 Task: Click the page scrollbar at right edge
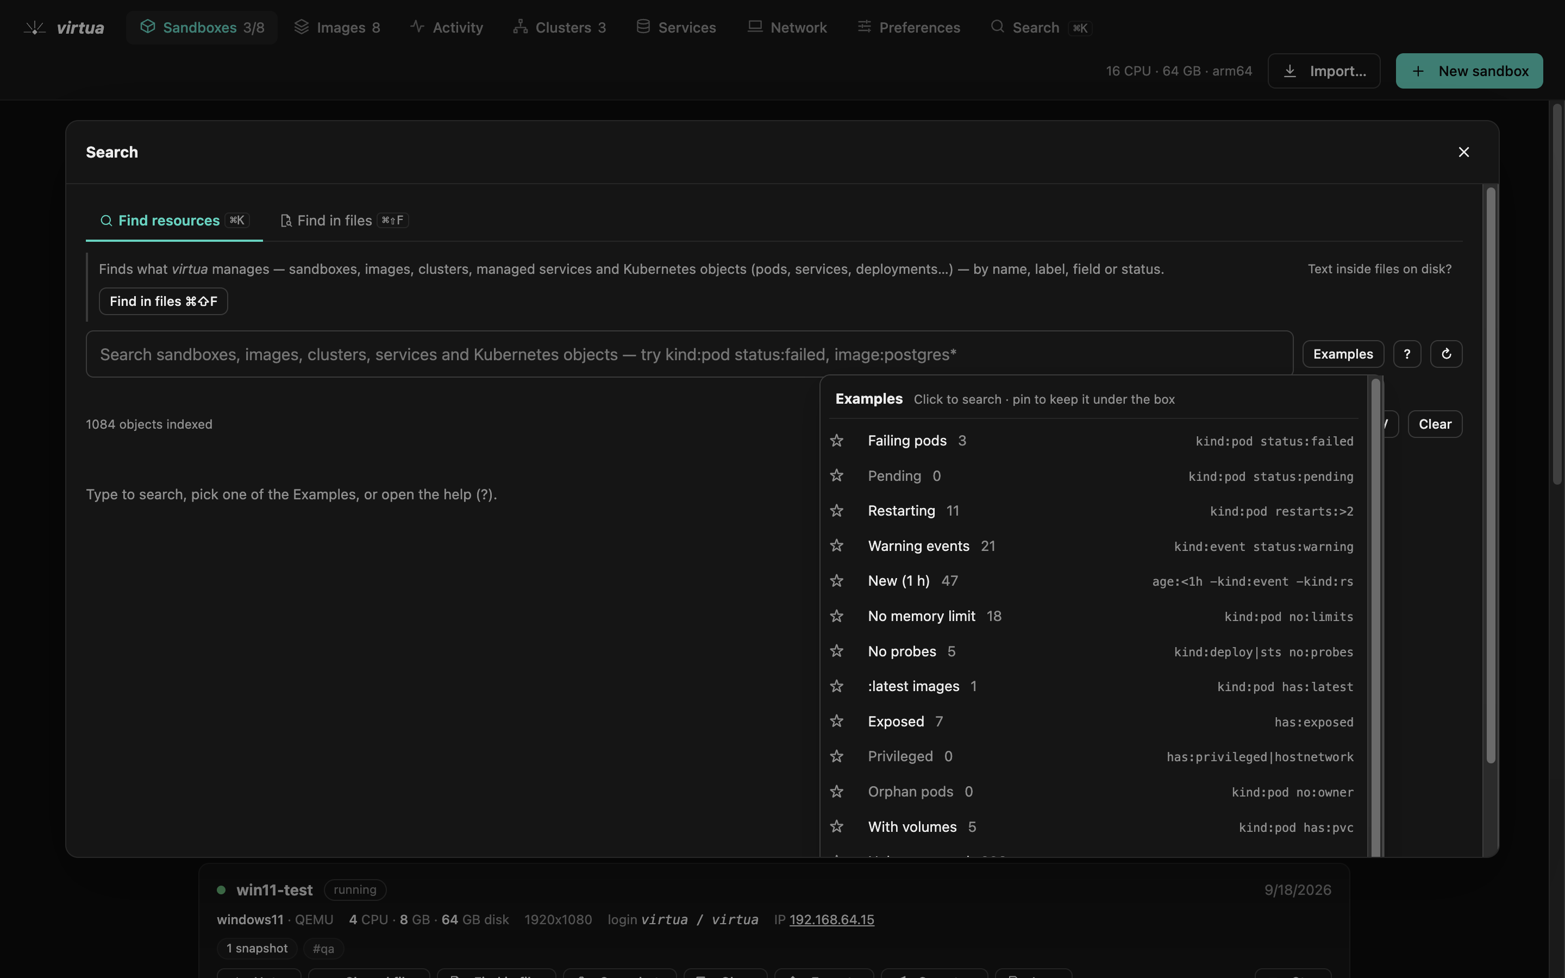(1557, 294)
